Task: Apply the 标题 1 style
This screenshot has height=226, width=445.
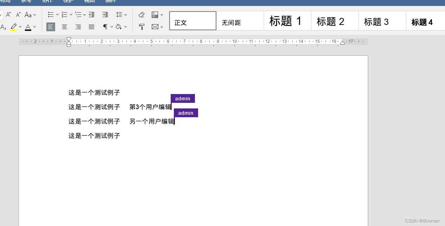Action: pos(287,21)
